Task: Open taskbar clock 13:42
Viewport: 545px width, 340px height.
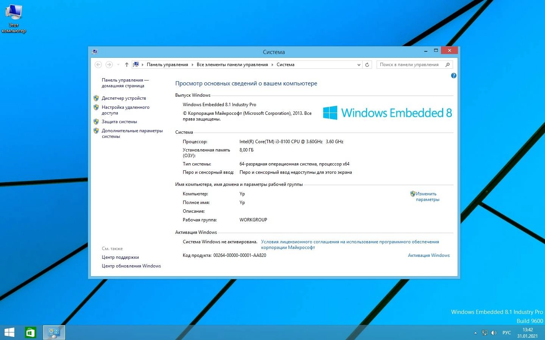Action: [x=528, y=333]
